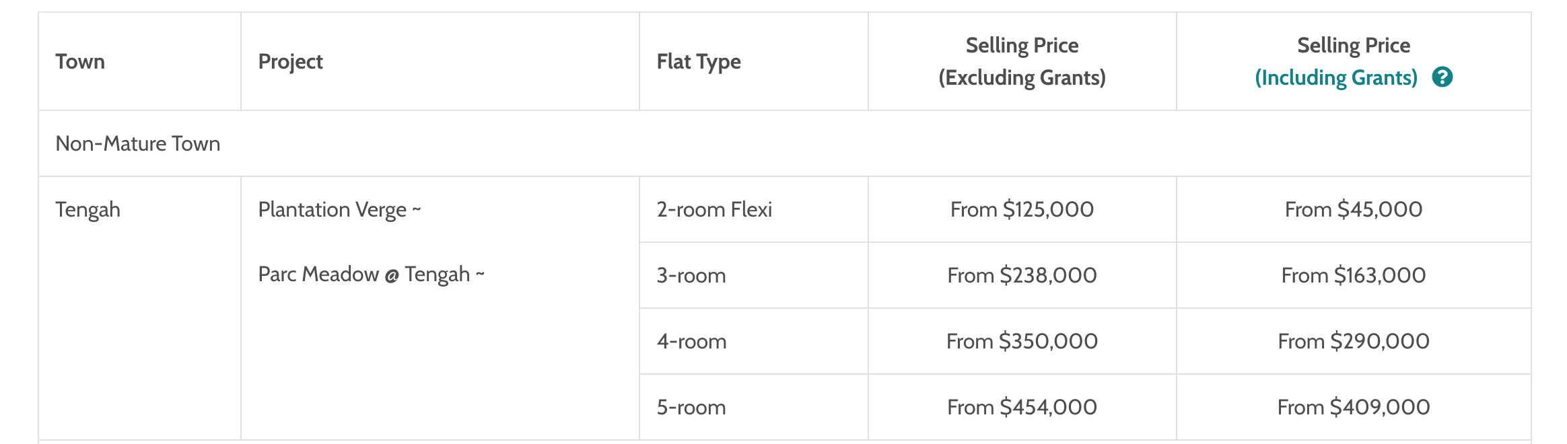
Task: Select the Plantation Verge project
Action: pyautogui.click(x=340, y=210)
